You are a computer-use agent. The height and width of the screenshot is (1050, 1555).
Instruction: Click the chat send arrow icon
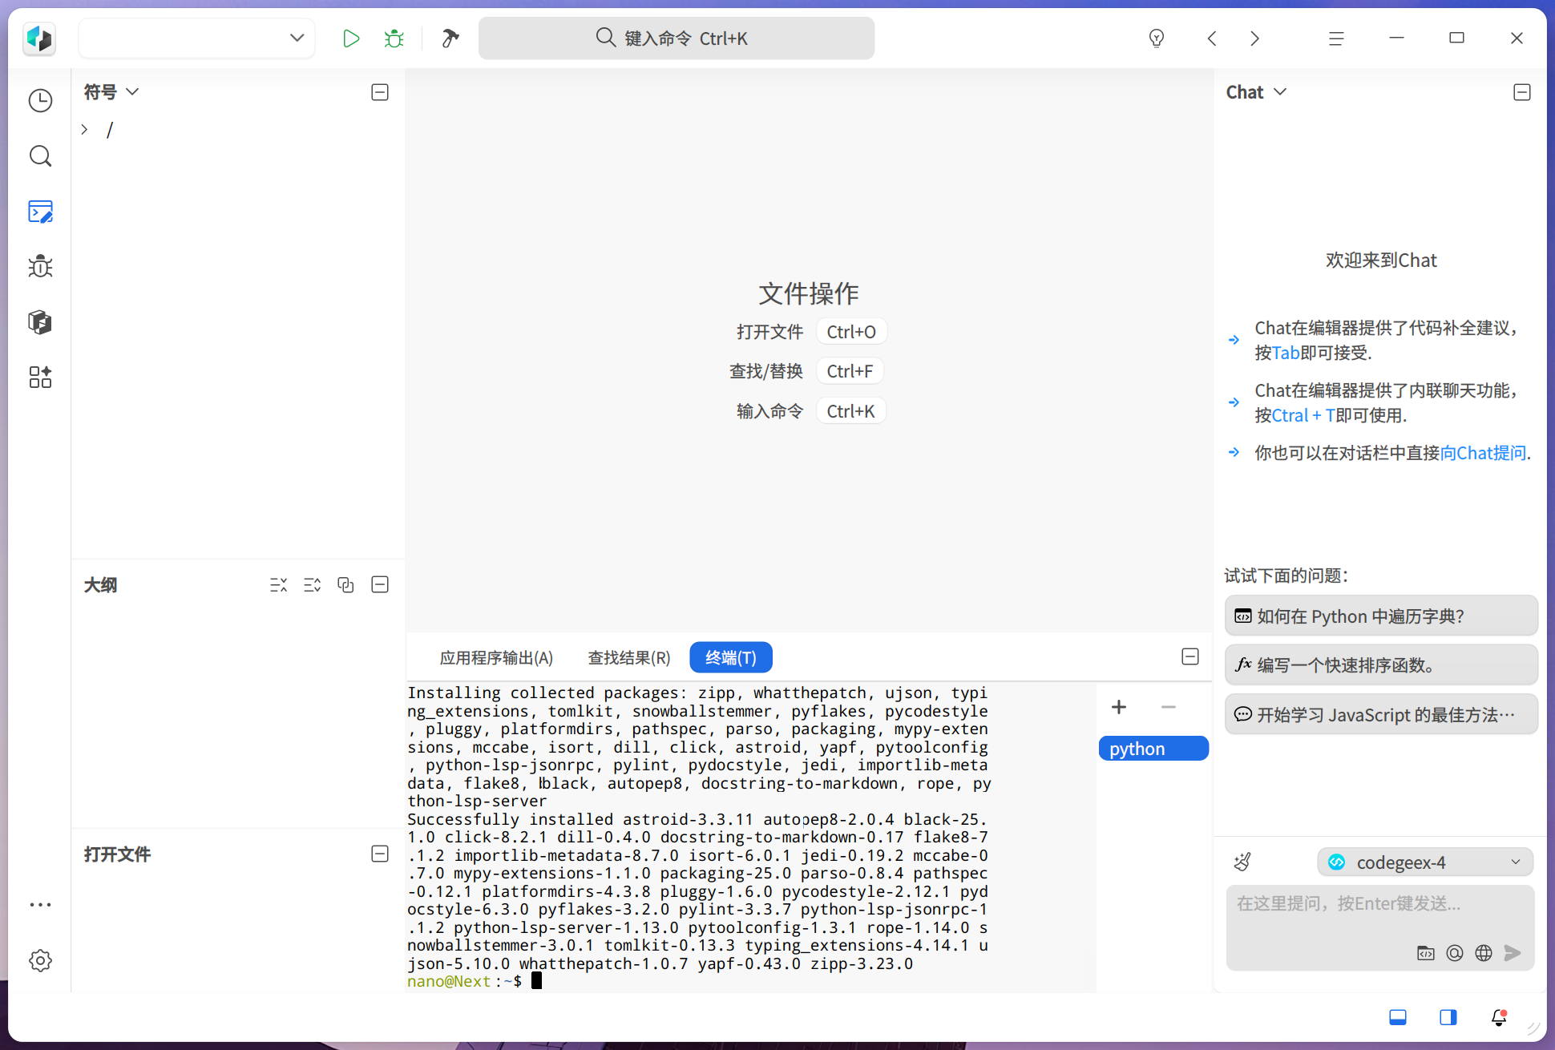click(1513, 953)
